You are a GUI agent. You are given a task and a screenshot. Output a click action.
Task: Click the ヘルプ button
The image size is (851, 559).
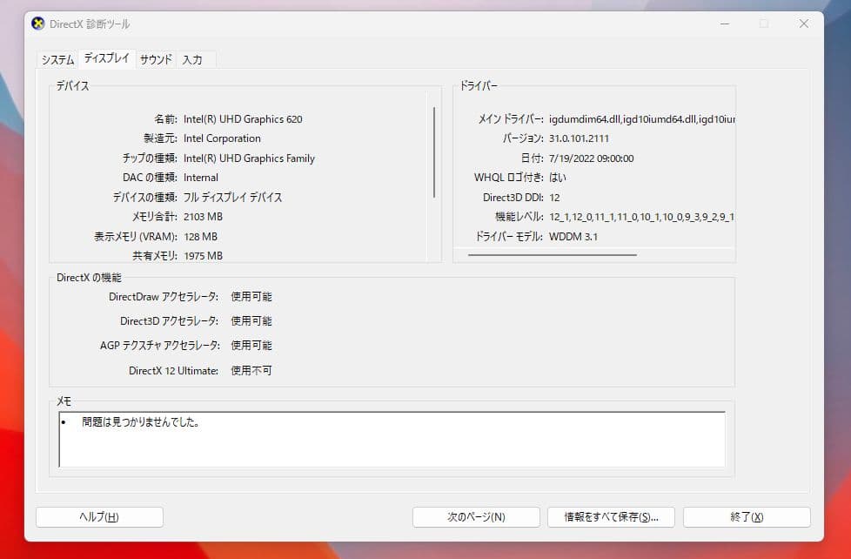(x=98, y=516)
